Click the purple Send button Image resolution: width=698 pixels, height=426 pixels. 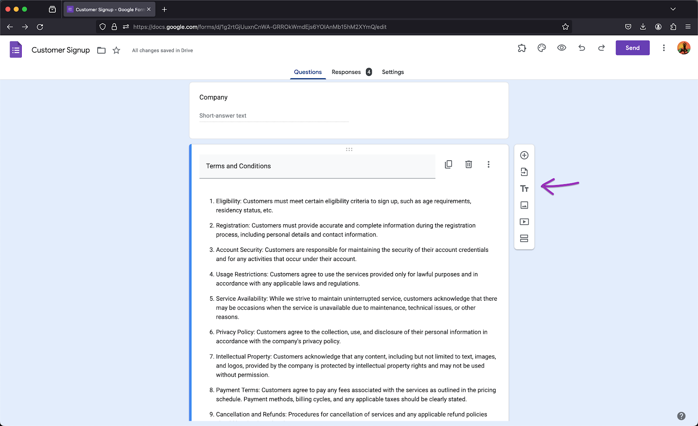pos(633,48)
